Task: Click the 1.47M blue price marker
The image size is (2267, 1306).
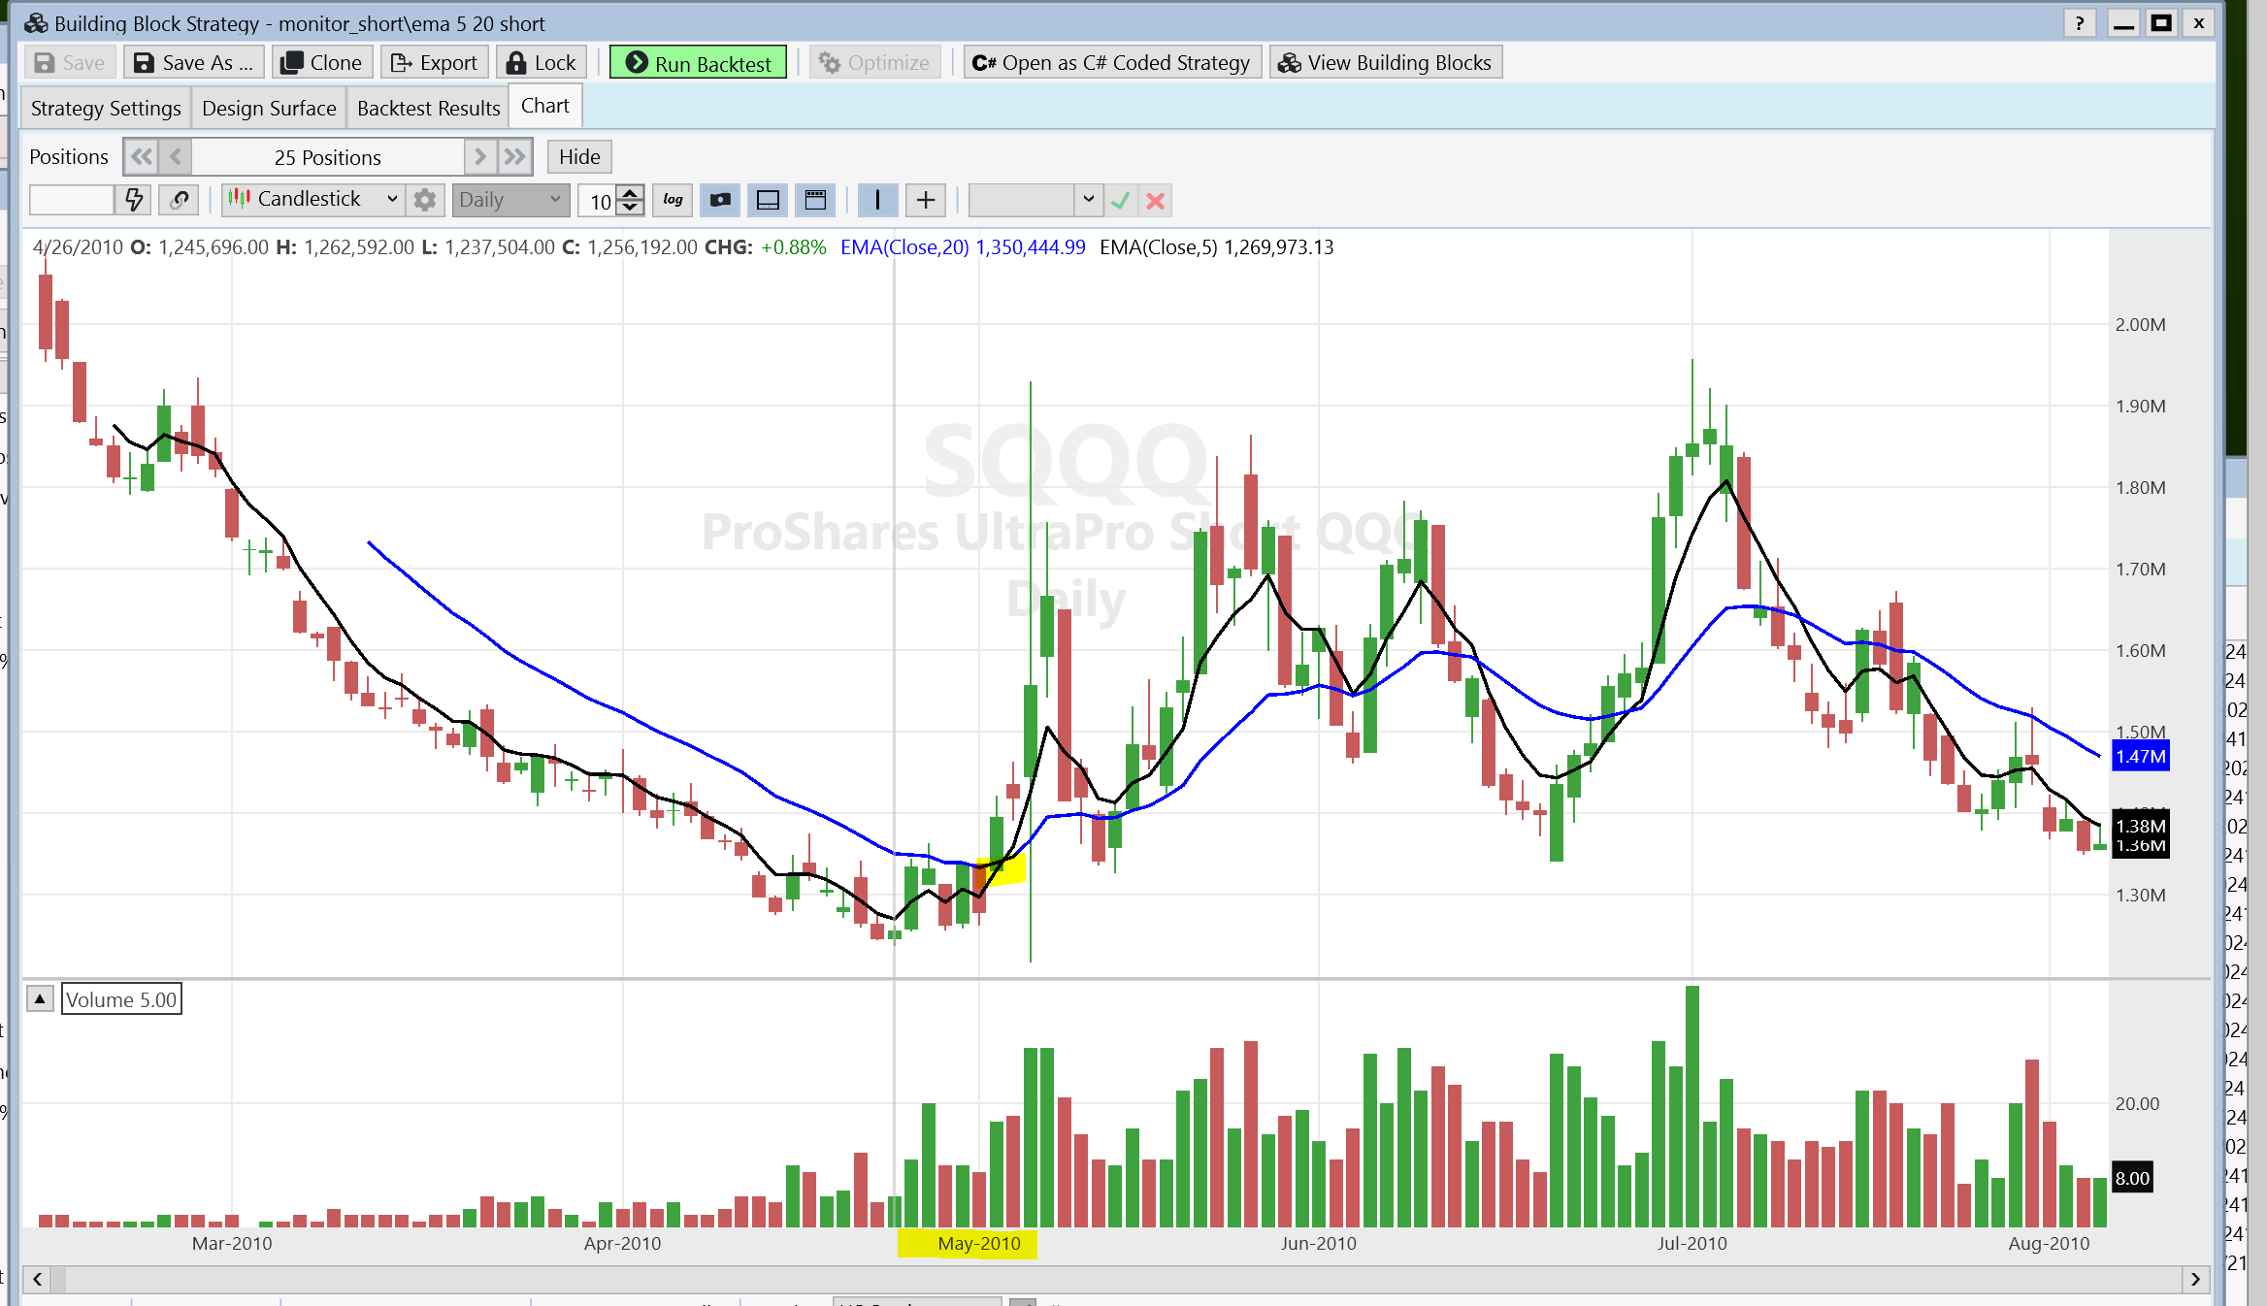Action: point(2141,757)
